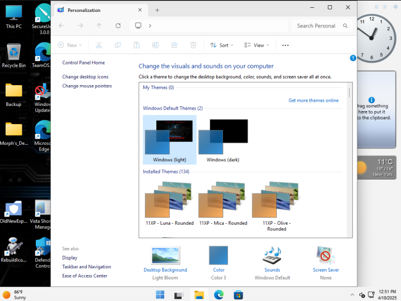The image size is (401, 301).
Task: Click the New York weather gadget
Action: point(377,168)
